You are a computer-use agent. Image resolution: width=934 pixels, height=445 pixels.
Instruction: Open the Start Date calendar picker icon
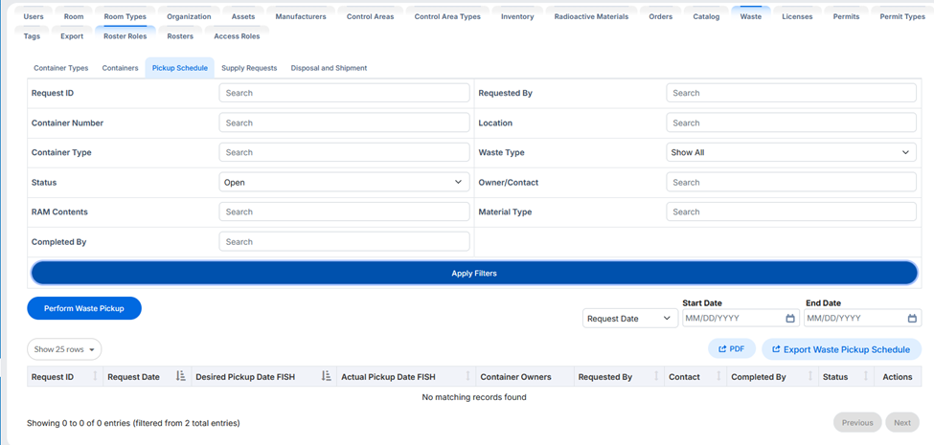(790, 319)
